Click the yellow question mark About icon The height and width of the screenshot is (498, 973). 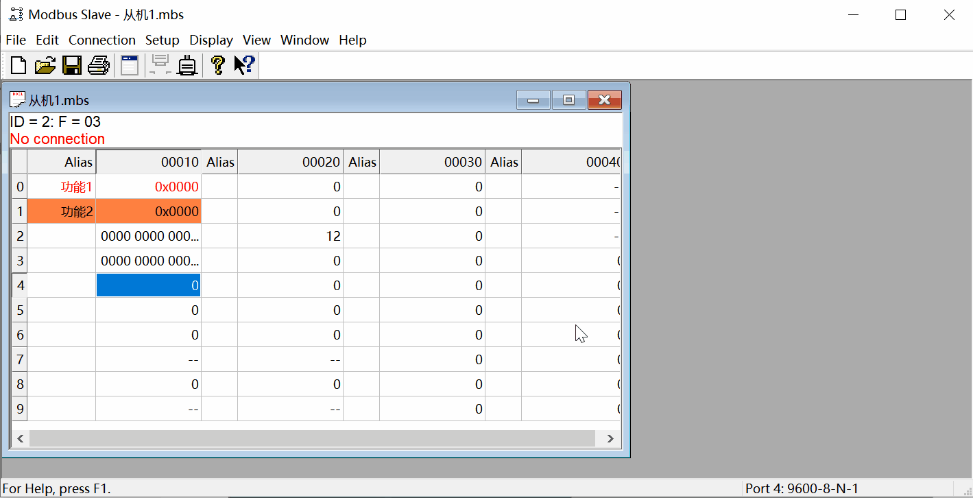tap(217, 65)
